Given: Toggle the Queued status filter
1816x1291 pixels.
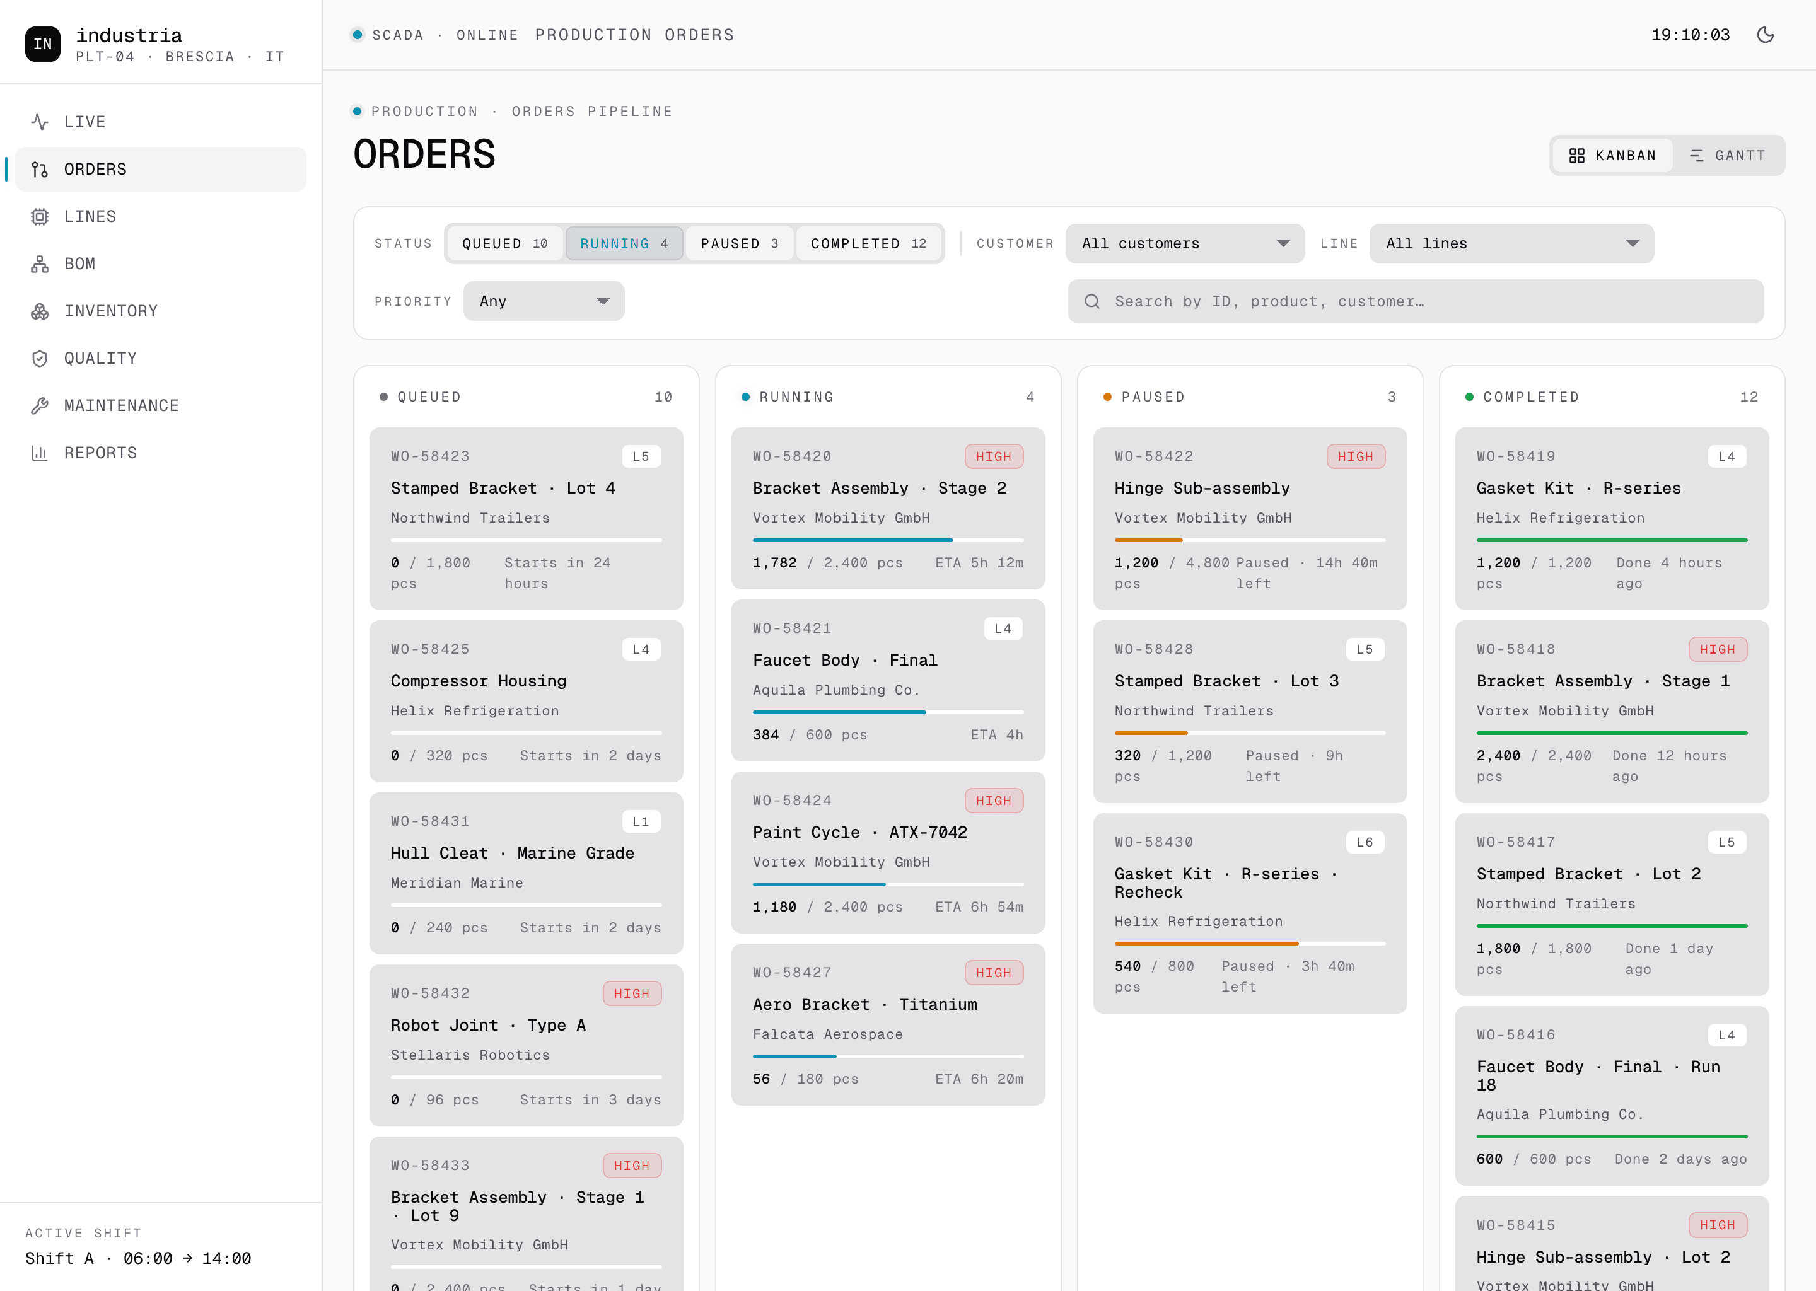Looking at the screenshot, I should coord(505,243).
